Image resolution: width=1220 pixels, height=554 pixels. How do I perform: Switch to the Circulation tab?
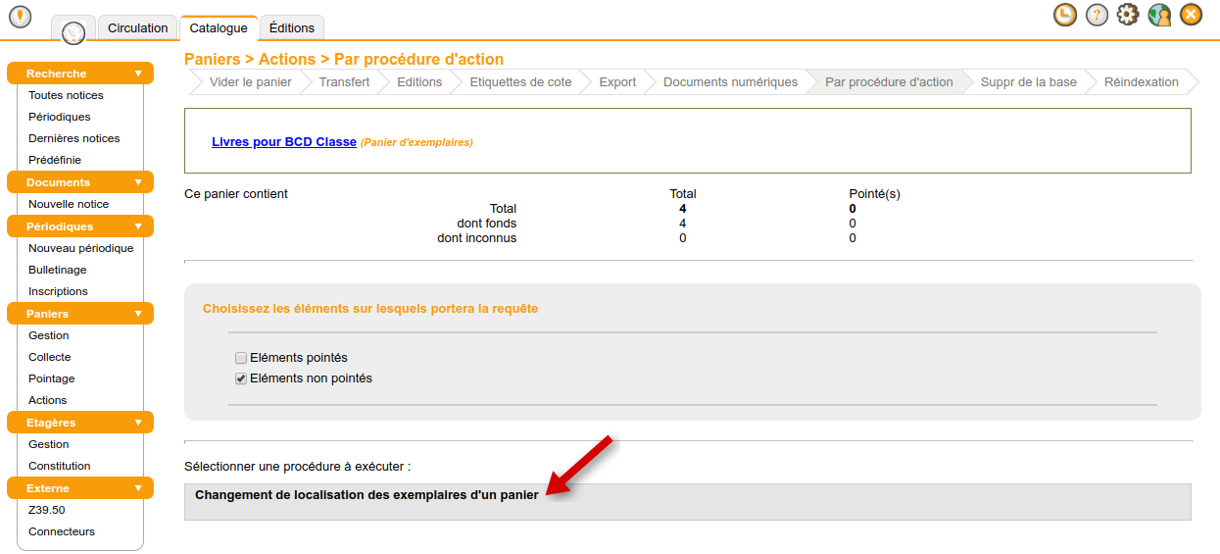137,28
